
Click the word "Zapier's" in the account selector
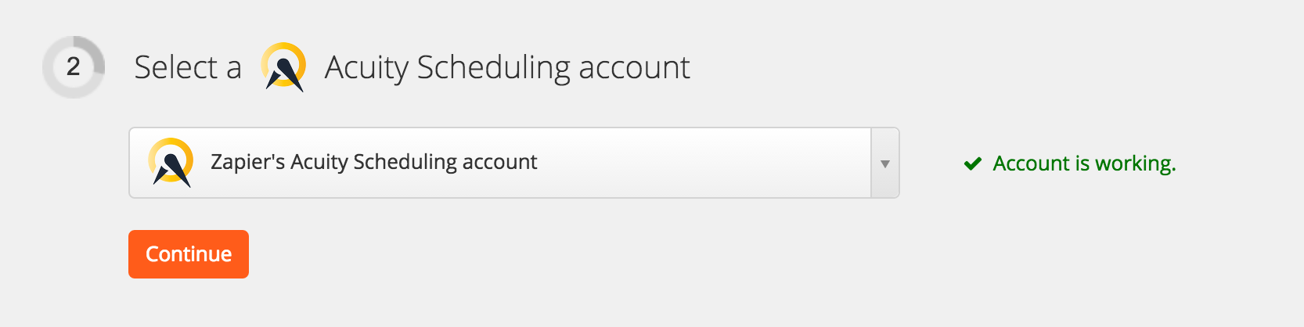247,162
